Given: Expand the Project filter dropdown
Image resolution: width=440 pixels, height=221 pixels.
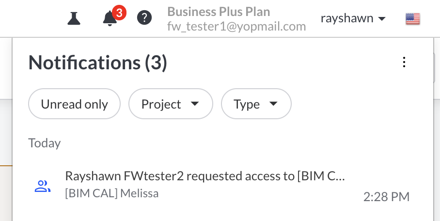Looking at the screenshot, I should coord(170,104).
